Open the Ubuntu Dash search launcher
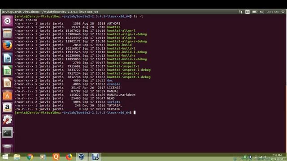 click(x=7, y=21)
